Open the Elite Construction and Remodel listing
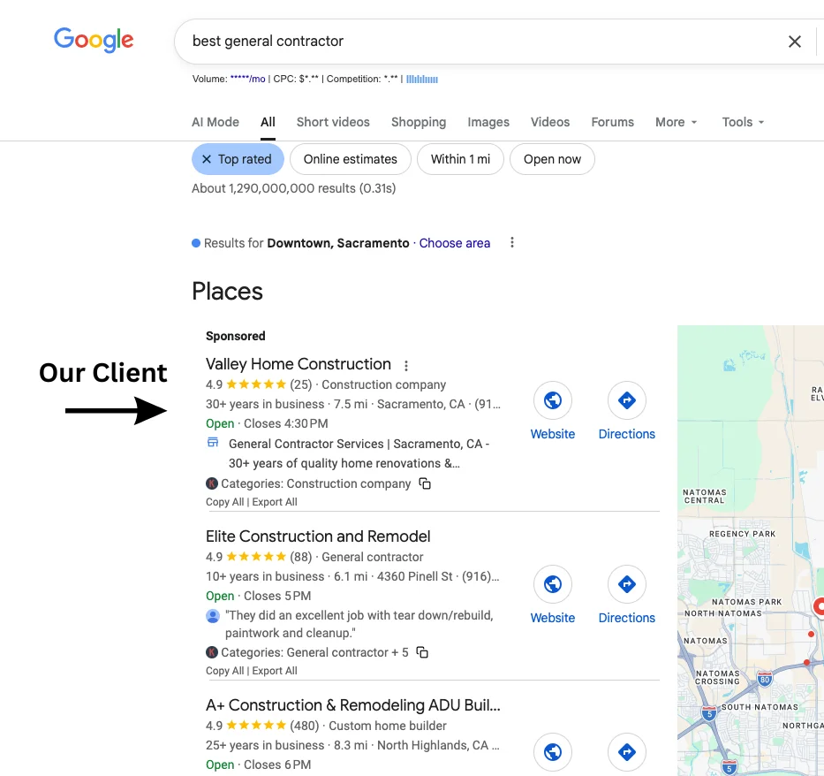 318,536
